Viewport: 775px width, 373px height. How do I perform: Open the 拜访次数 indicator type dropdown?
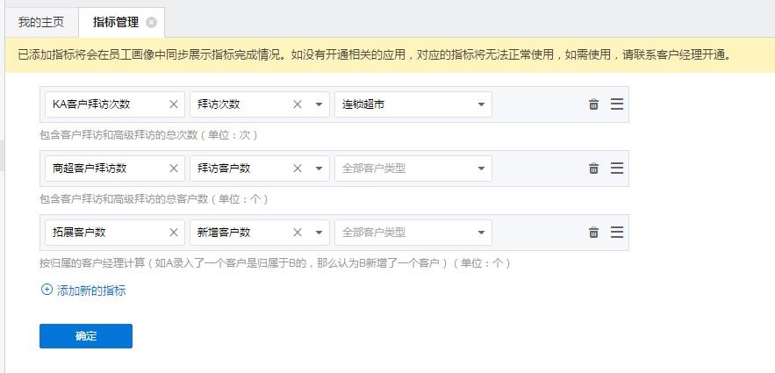[318, 104]
